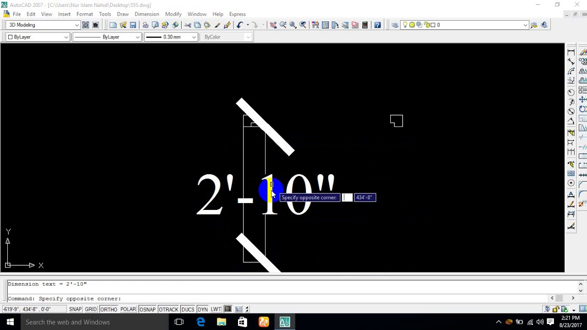The width and height of the screenshot is (587, 330).
Task: Open the Insert menu
Action: [64, 14]
